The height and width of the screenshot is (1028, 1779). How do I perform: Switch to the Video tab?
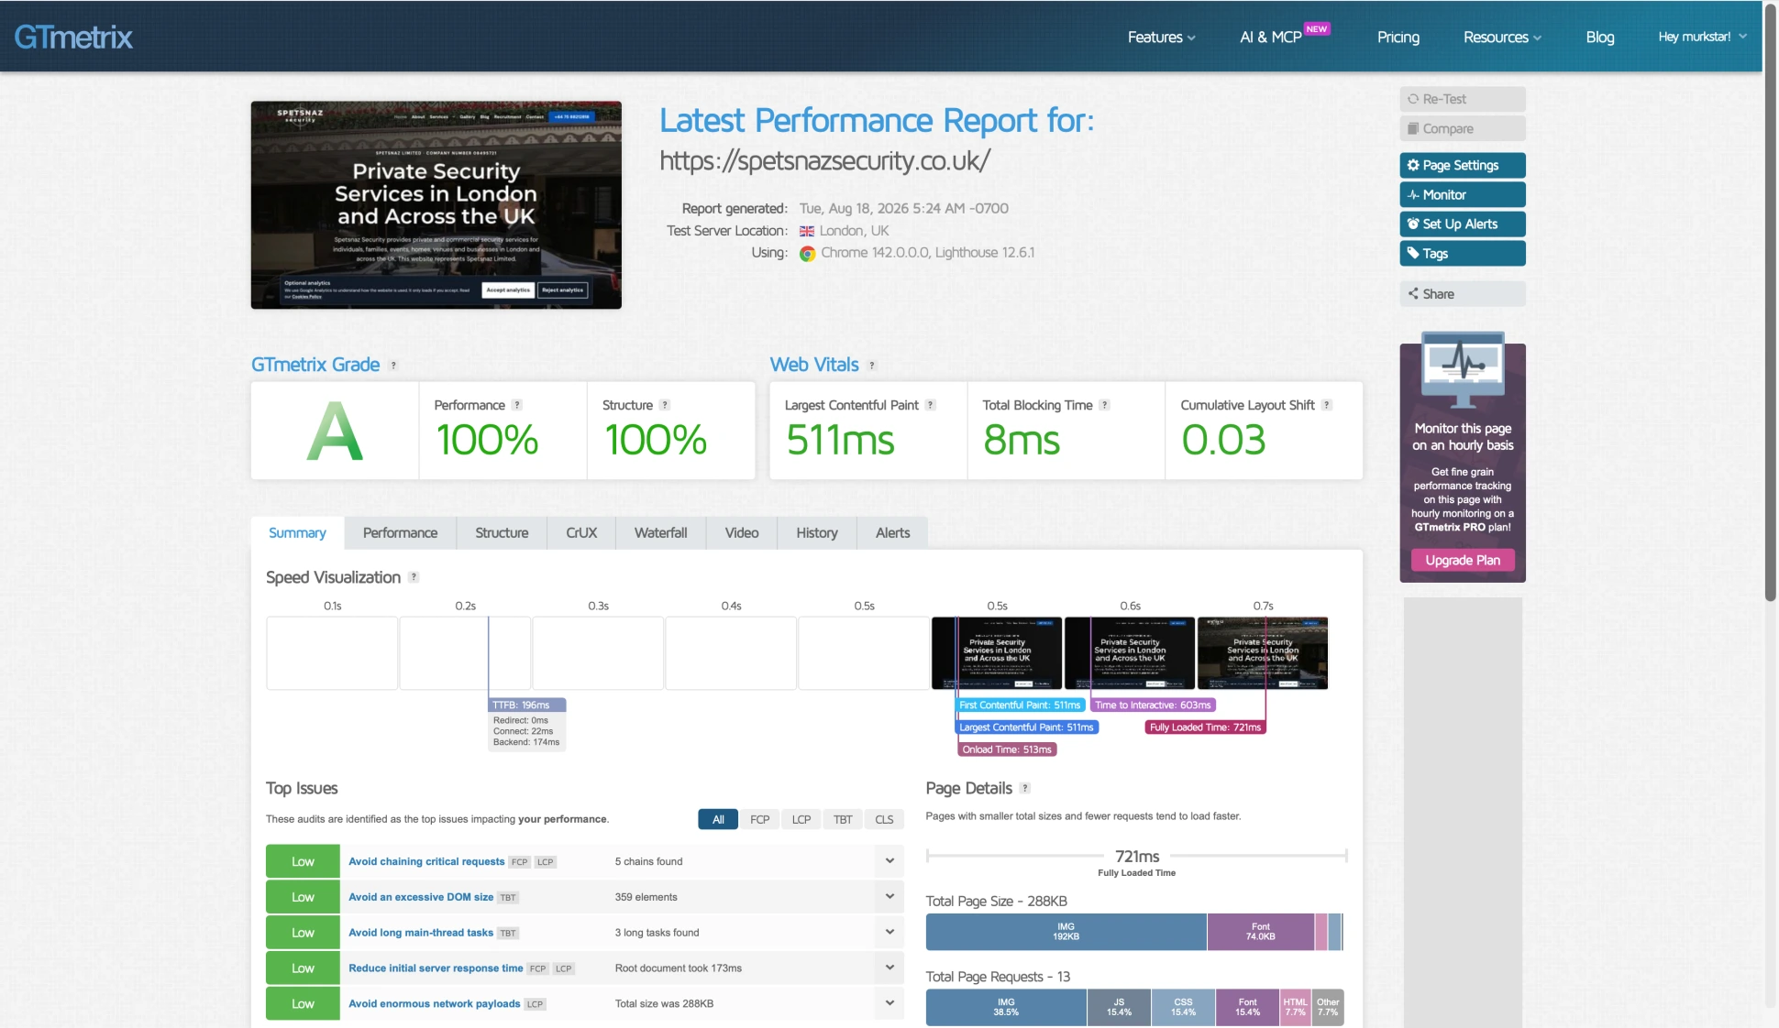coord(742,533)
